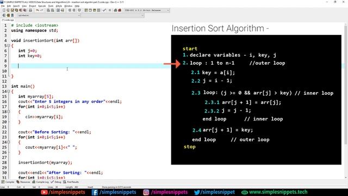Open the Edit menu
This screenshot has height=196, width=348.
pos(9,6)
